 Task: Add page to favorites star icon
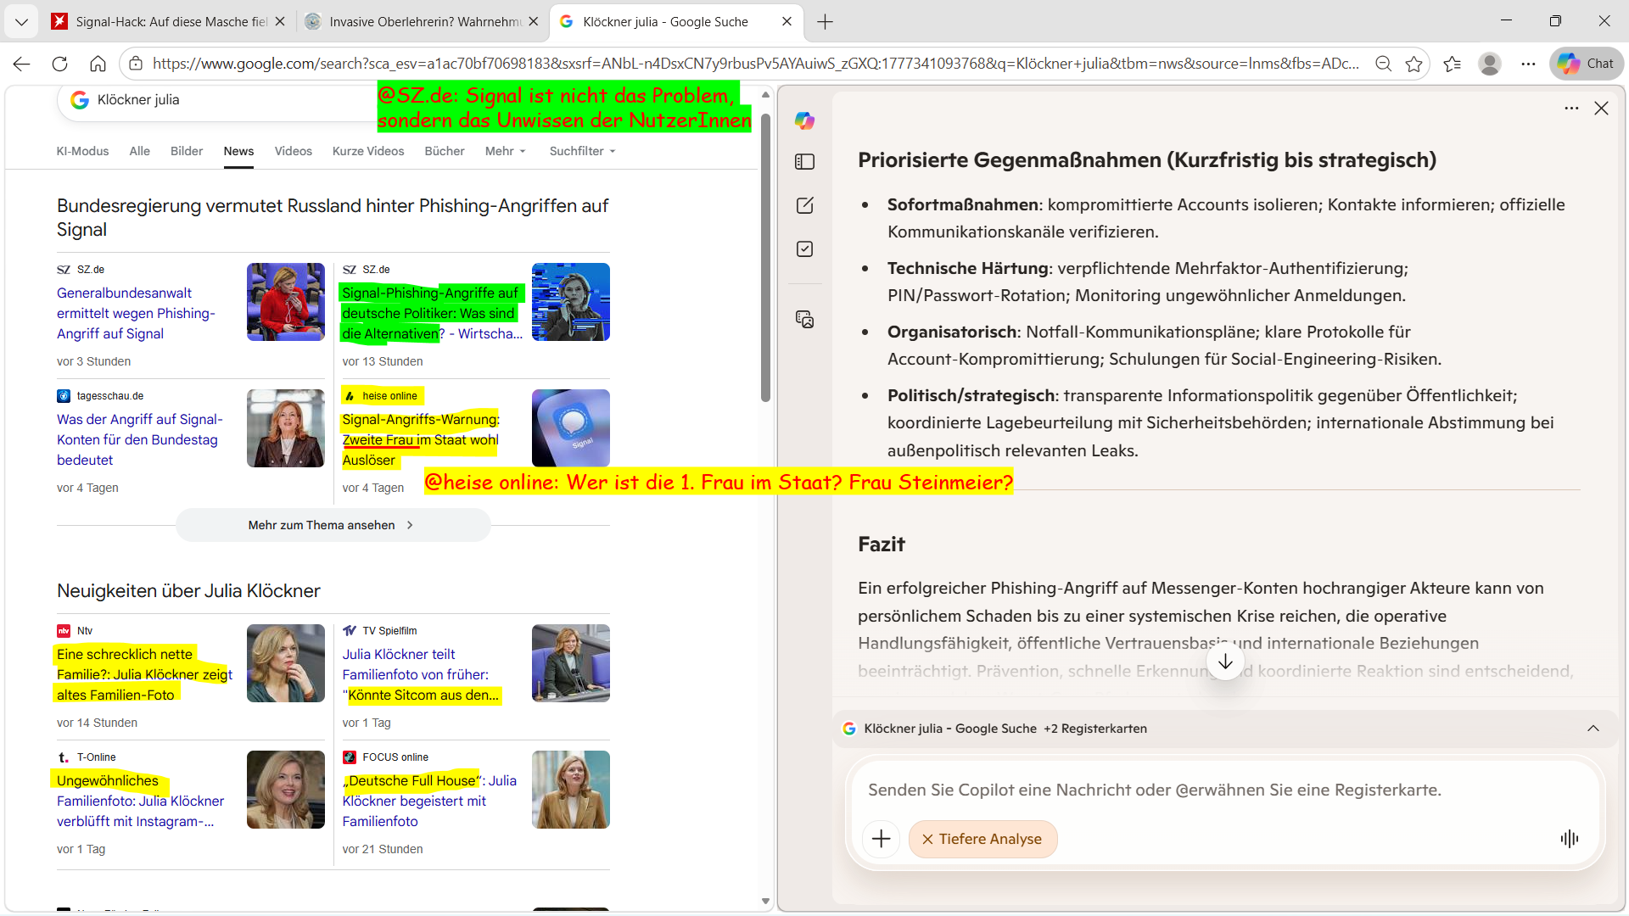1413,64
